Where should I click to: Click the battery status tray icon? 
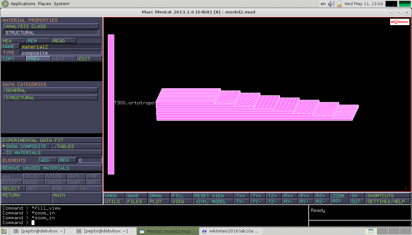click(339, 4)
